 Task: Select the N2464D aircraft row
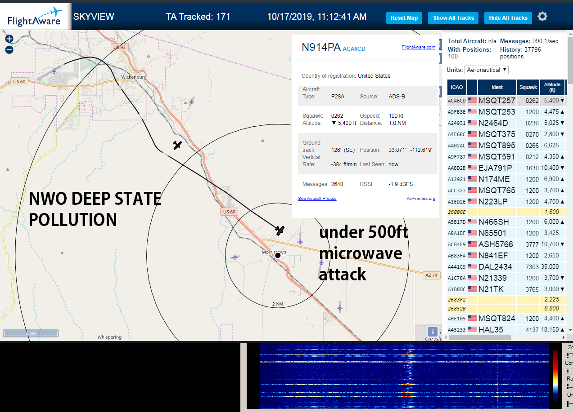[x=506, y=123]
